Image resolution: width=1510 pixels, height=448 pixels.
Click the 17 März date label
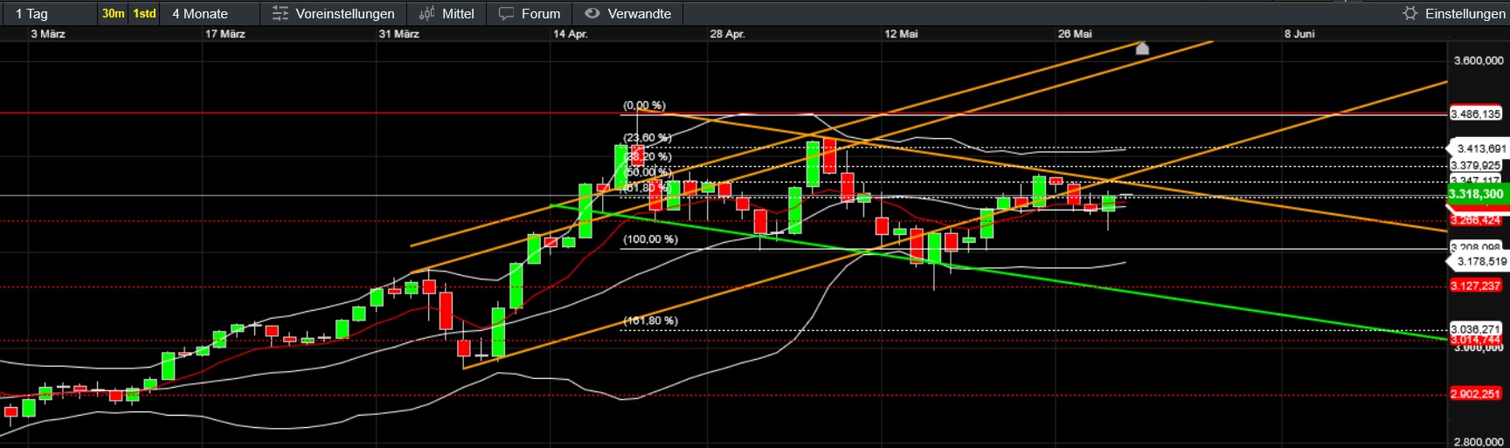coord(225,34)
